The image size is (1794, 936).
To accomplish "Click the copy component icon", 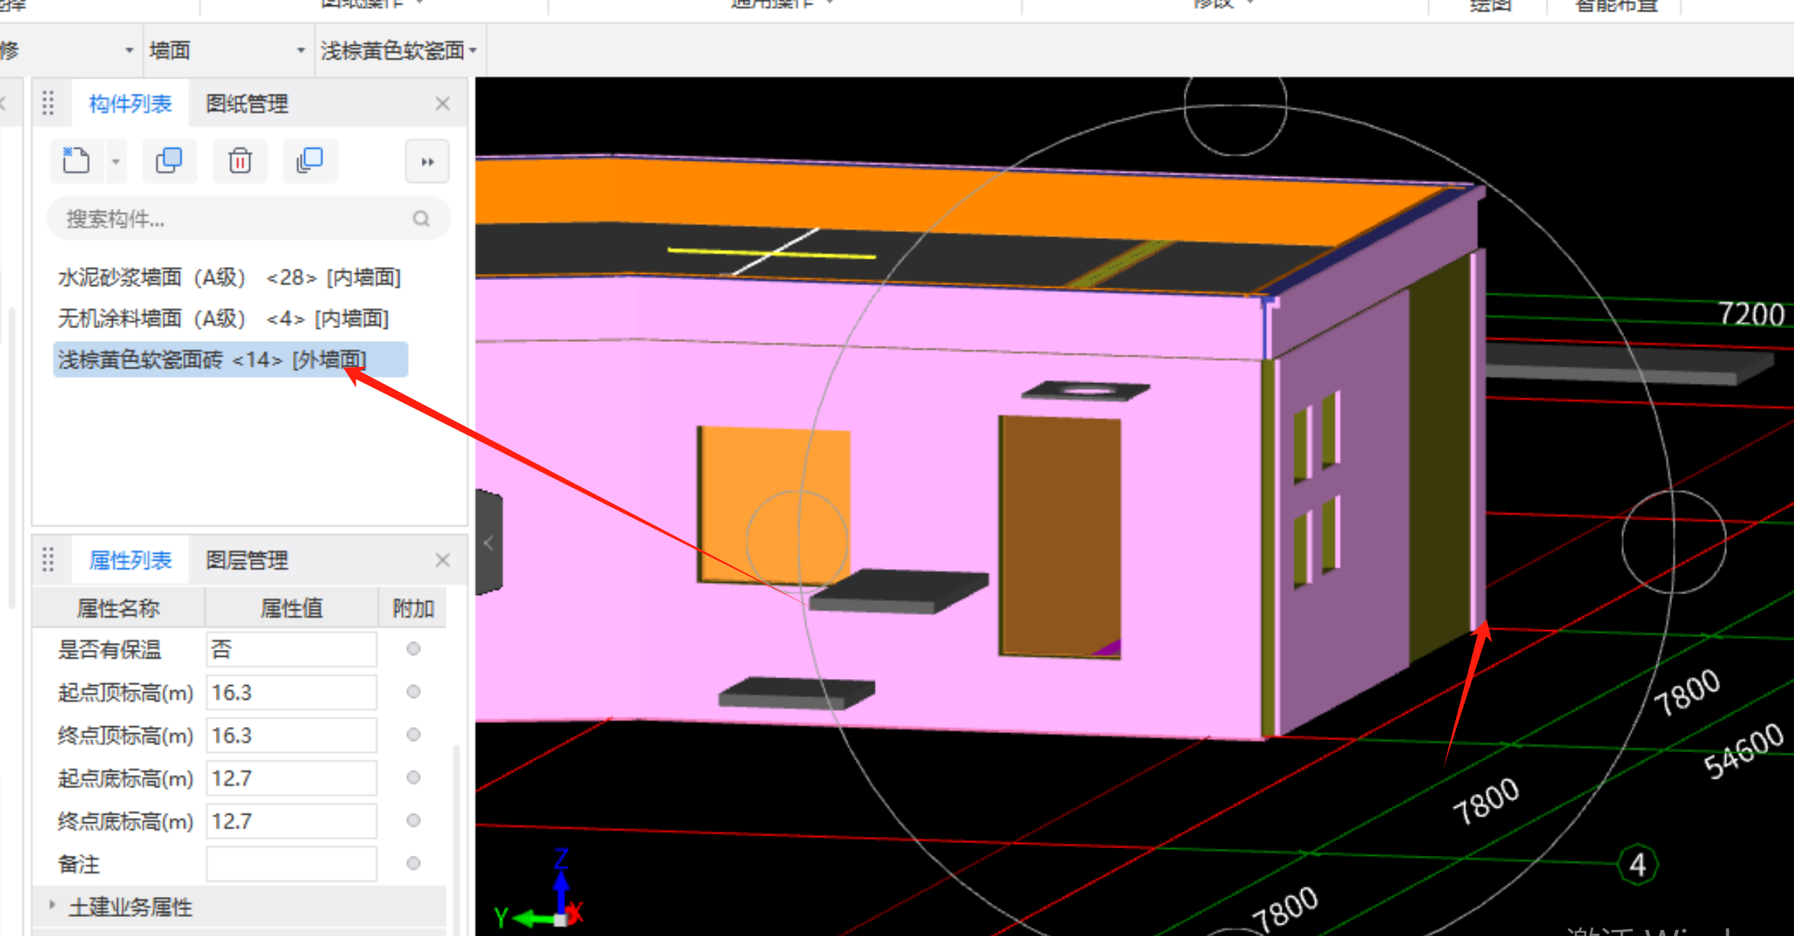I will (169, 161).
